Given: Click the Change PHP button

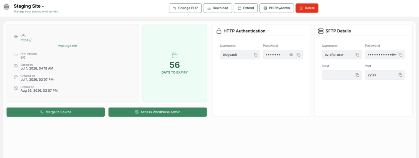Looking at the screenshot, I should click(x=185, y=8).
